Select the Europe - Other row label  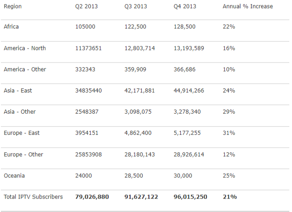tap(23, 155)
